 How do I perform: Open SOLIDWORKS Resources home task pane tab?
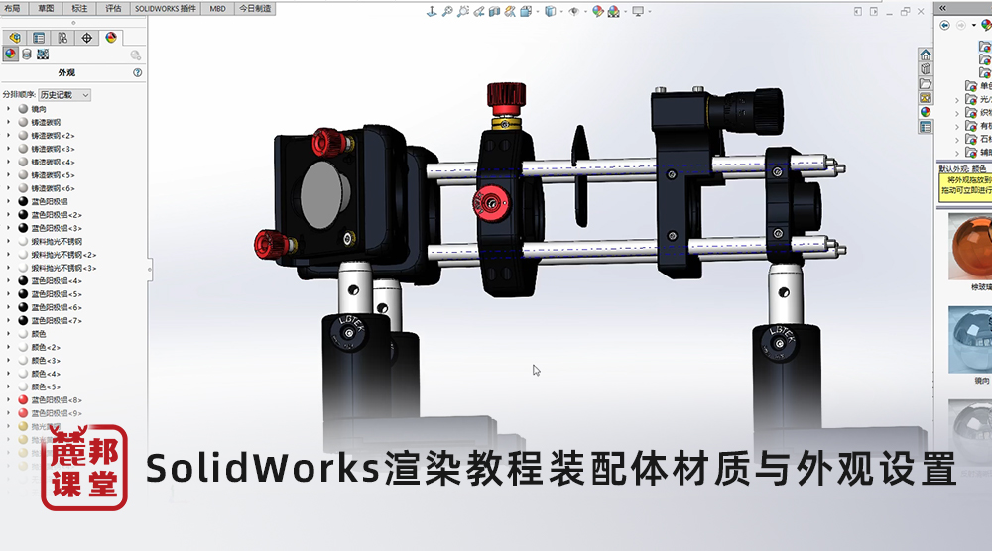pos(926,55)
